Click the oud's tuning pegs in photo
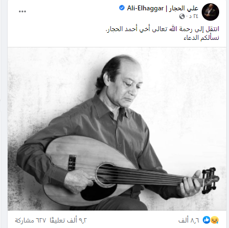Screen dimensions: 229x228 tap(210, 180)
